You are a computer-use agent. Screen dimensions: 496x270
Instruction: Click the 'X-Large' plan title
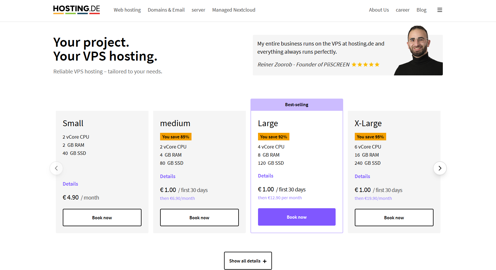point(368,123)
